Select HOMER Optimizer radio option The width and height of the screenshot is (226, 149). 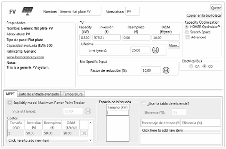(x=187, y=27)
